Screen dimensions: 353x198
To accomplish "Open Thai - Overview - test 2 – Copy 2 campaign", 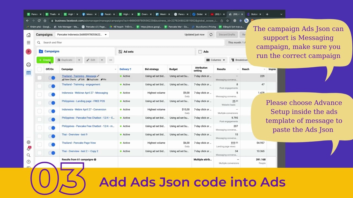I will tap(80, 151).
